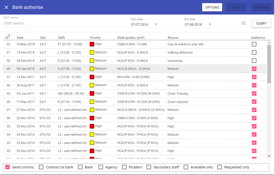
Task: Run the Query button
Action: (261, 23)
